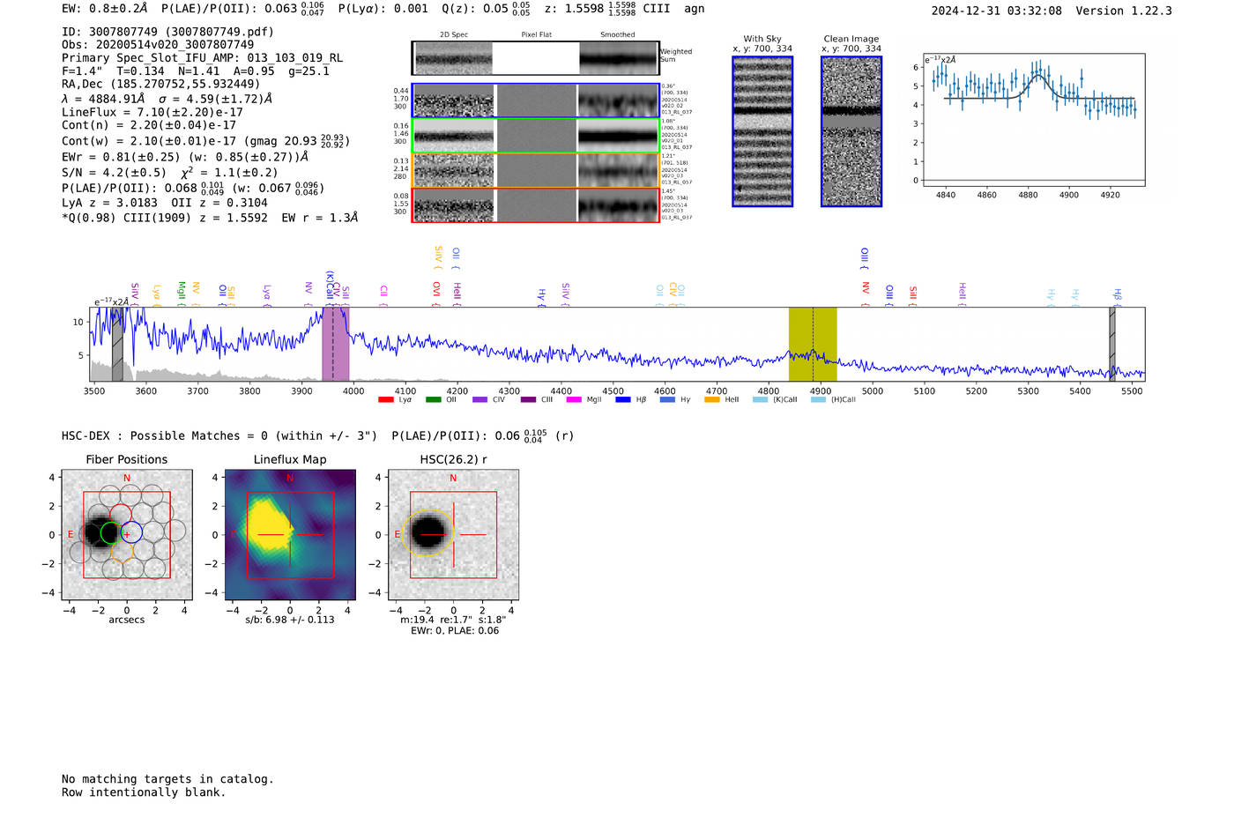The height and width of the screenshot is (840, 1234).
Task: Click the *Q(0.98) CIII(1909) solution line
Action: (210, 218)
